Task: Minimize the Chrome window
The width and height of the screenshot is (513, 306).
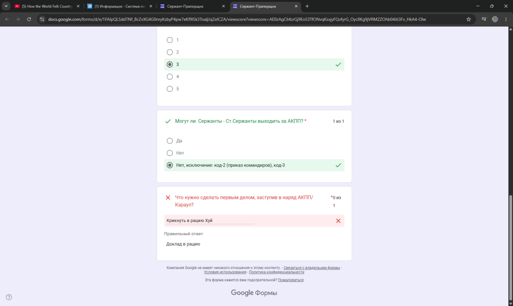Action: click(x=478, y=6)
